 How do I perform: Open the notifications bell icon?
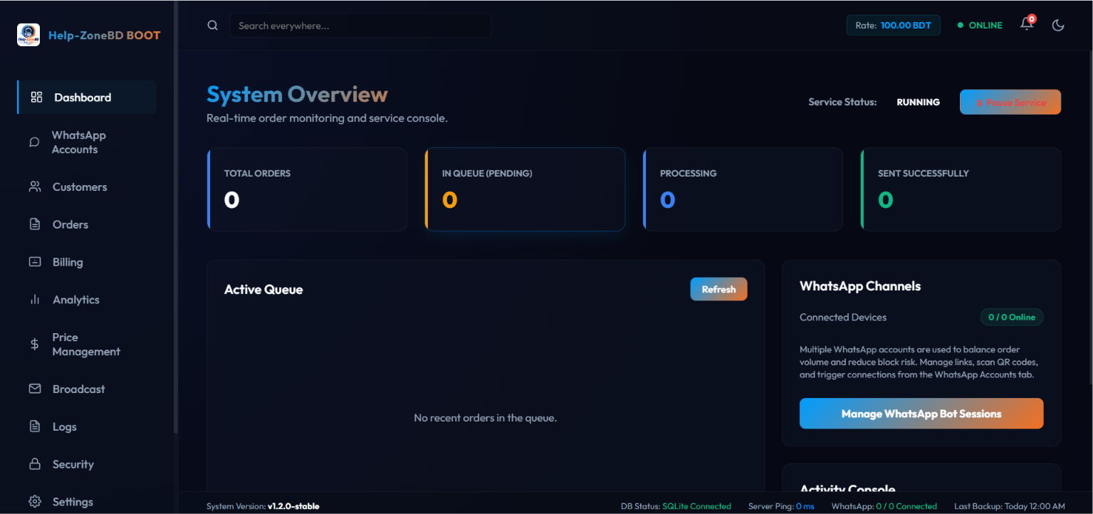tap(1026, 24)
